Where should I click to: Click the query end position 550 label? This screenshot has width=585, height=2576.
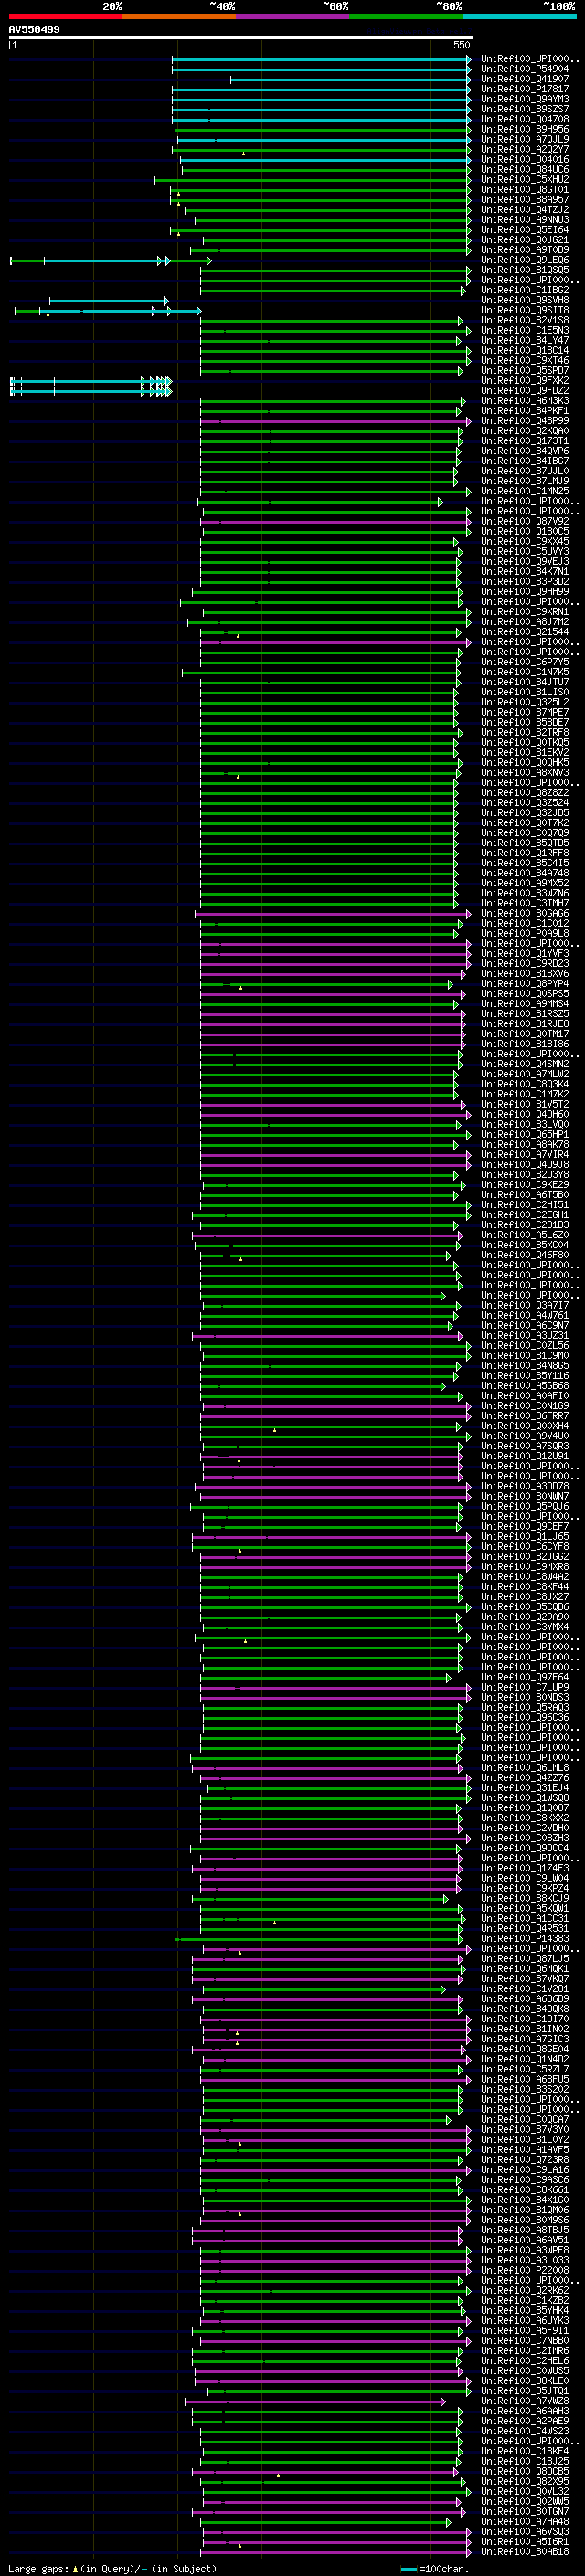(461, 45)
